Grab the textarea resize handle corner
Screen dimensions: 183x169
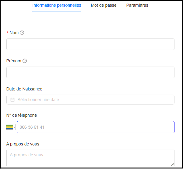click(173, 164)
